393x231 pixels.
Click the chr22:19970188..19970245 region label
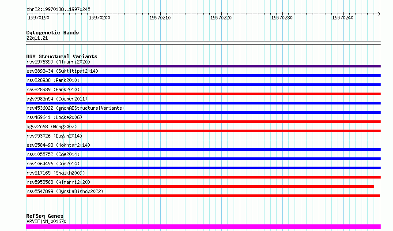click(x=58, y=10)
